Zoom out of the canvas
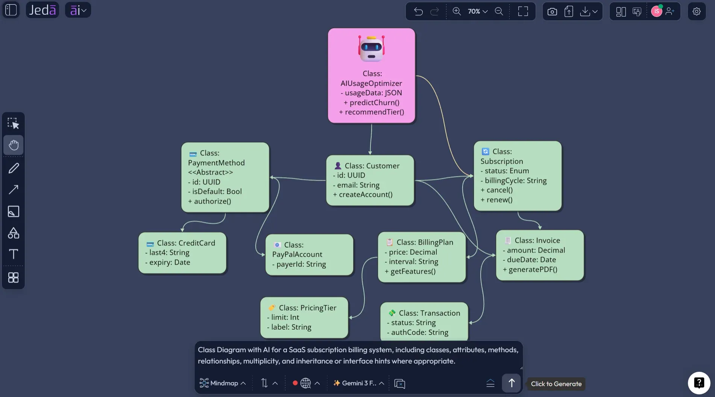The height and width of the screenshot is (397, 715). (499, 11)
